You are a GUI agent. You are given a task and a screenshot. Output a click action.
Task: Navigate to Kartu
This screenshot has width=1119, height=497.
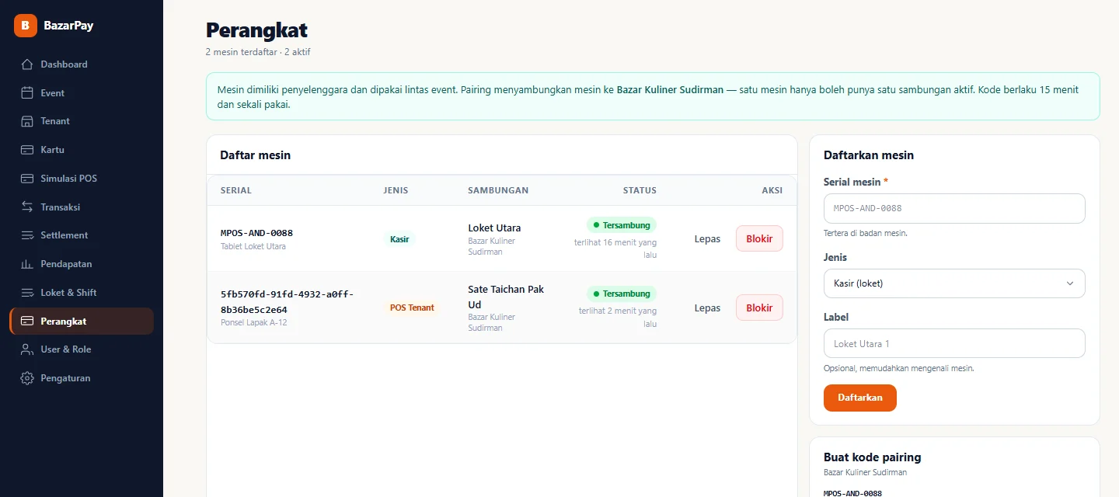82,150
